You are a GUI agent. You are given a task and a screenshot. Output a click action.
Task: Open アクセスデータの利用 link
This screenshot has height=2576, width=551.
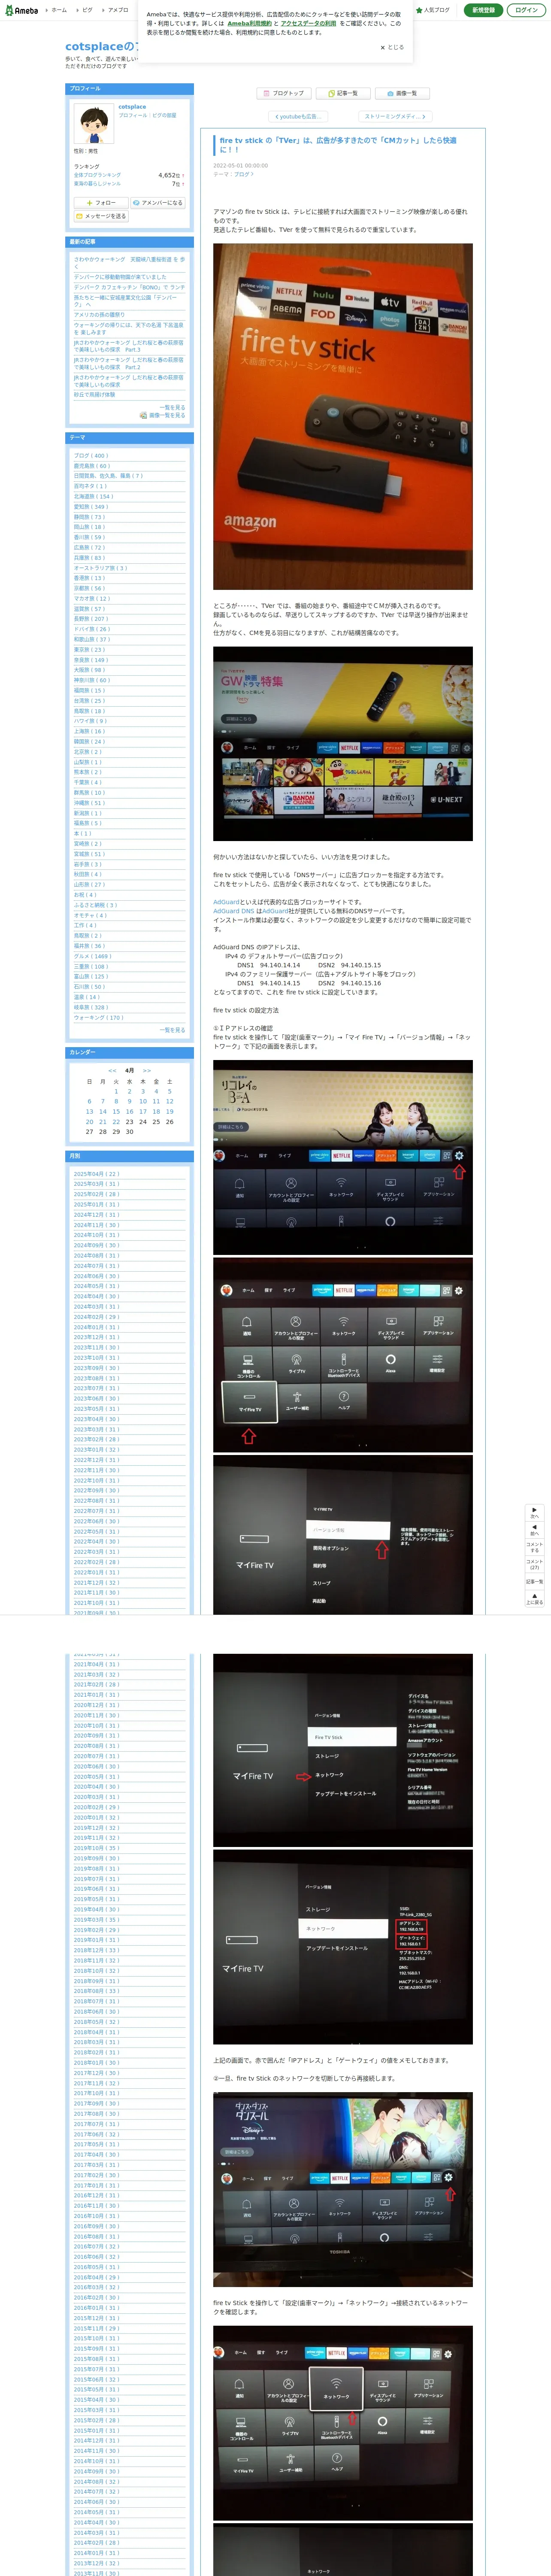point(308,23)
